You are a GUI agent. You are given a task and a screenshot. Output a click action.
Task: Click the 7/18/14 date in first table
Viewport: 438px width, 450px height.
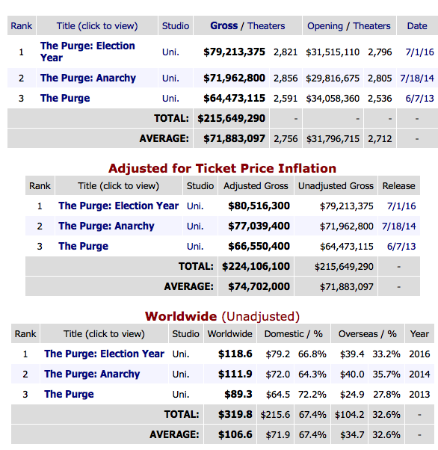click(417, 78)
